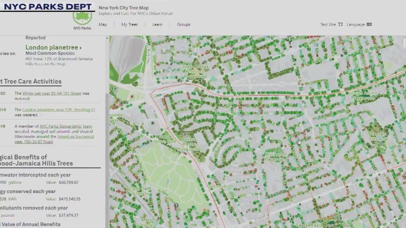Open the My Trees section
Screen dimensions: 406x228
(129, 25)
